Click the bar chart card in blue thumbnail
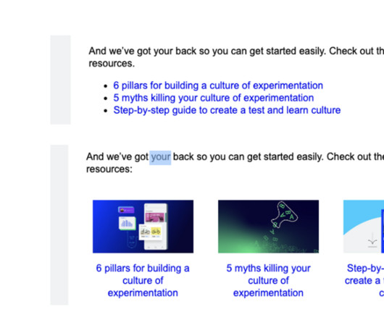This screenshot has height=320, width=384. (x=128, y=223)
